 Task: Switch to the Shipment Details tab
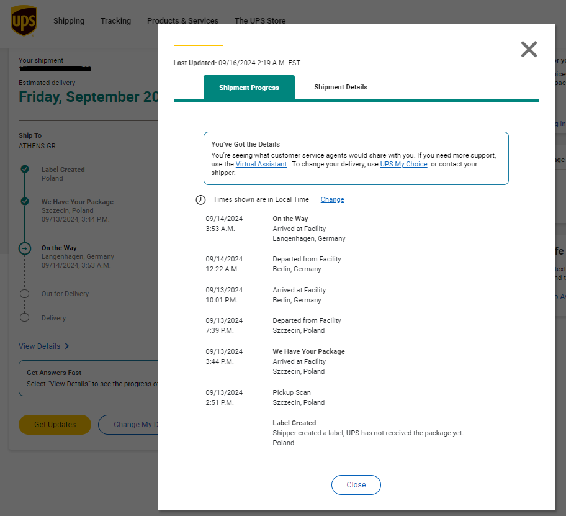tap(341, 87)
